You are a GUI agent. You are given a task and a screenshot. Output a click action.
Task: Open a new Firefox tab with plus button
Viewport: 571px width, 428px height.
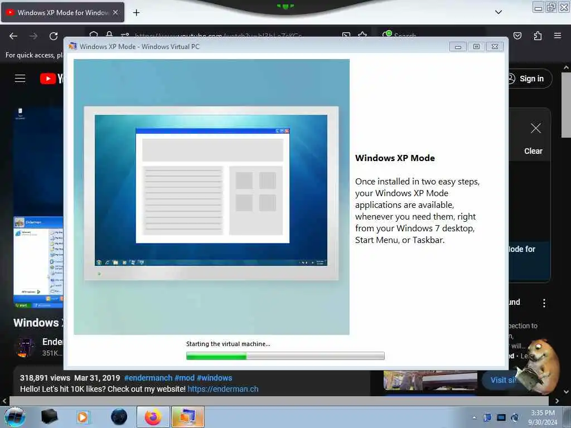coord(136,13)
